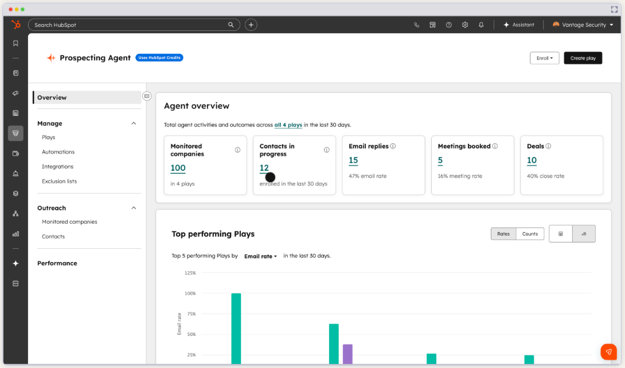Click the "47% email rate" text

pos(368,176)
